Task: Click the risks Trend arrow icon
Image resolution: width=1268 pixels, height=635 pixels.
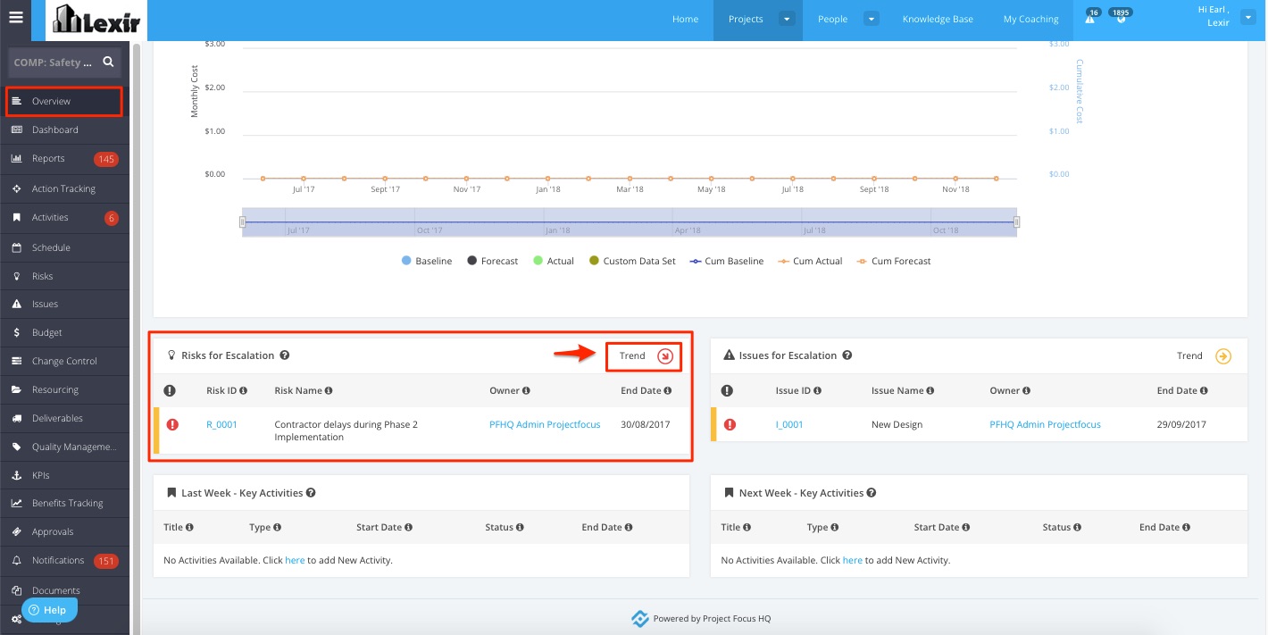Action: [665, 356]
